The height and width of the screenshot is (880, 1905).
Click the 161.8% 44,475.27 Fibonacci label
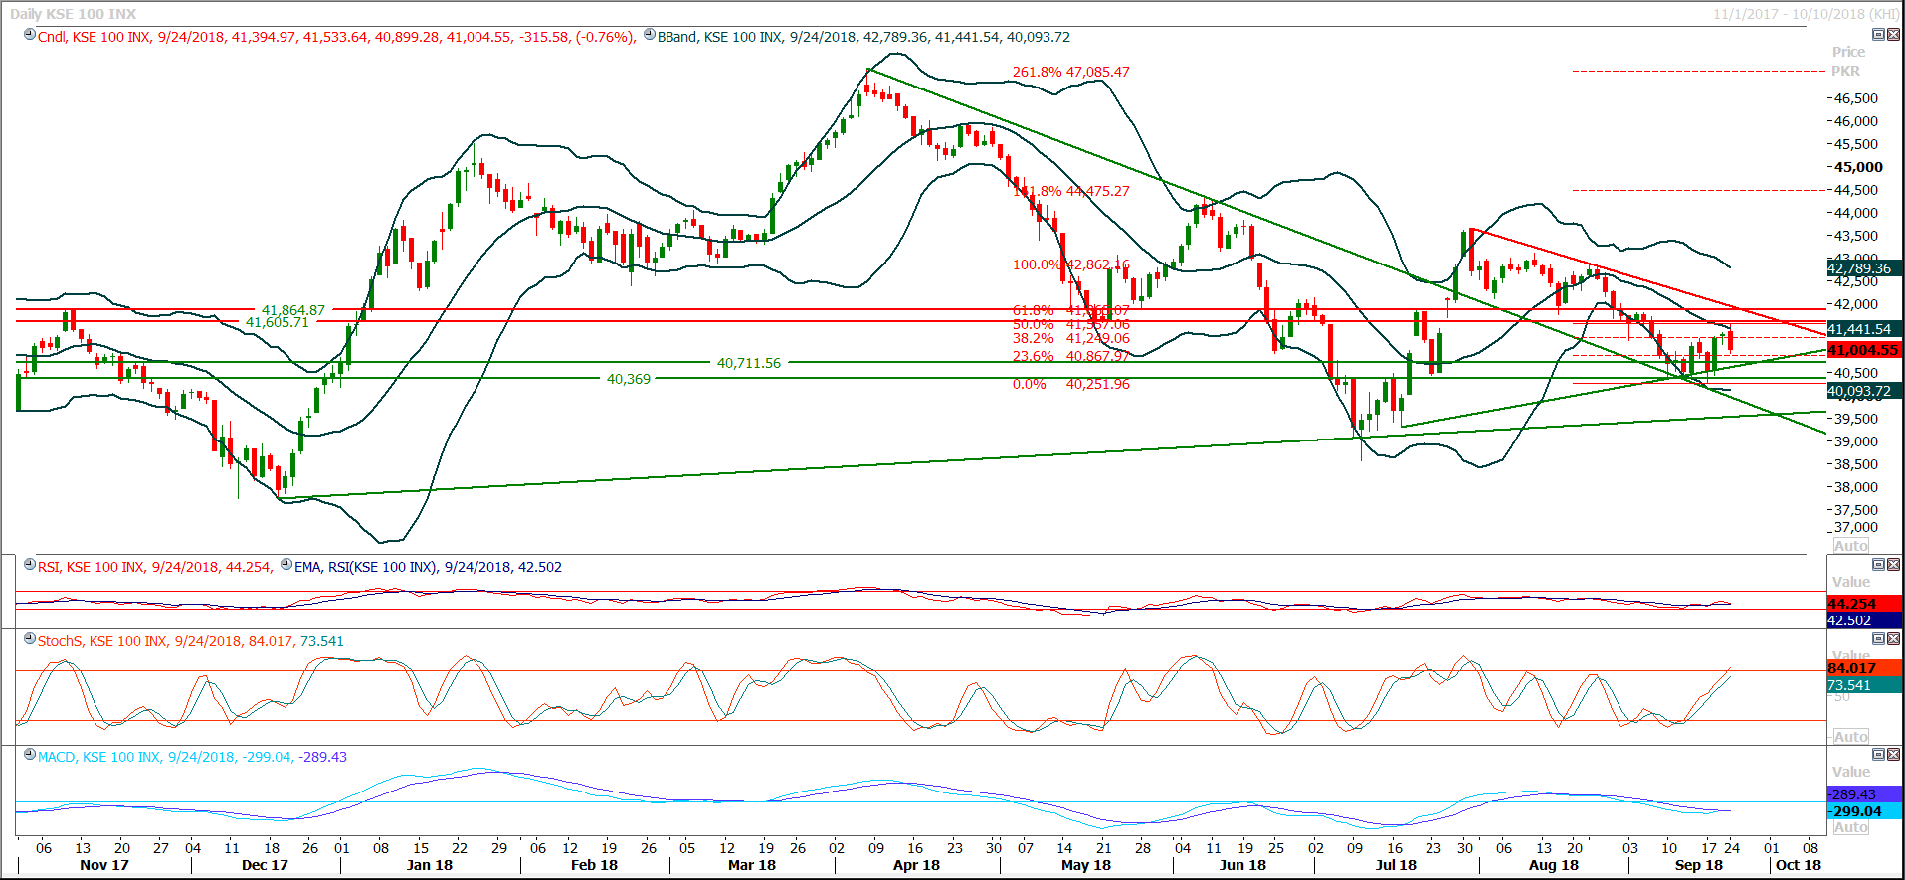click(x=1071, y=191)
